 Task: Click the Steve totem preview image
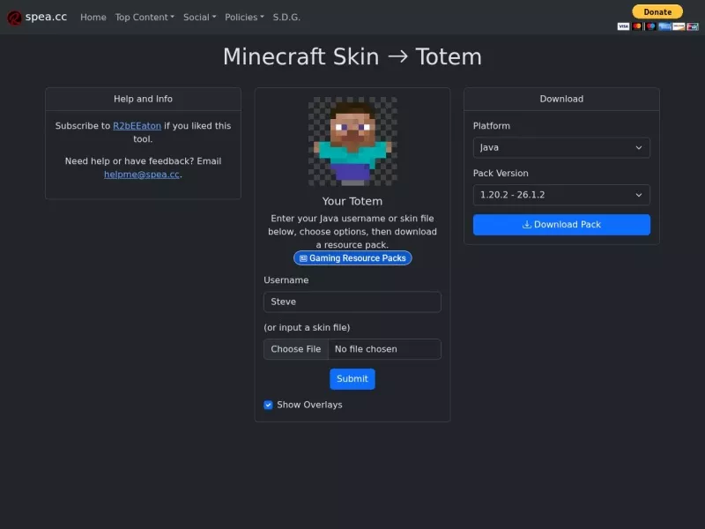point(352,141)
